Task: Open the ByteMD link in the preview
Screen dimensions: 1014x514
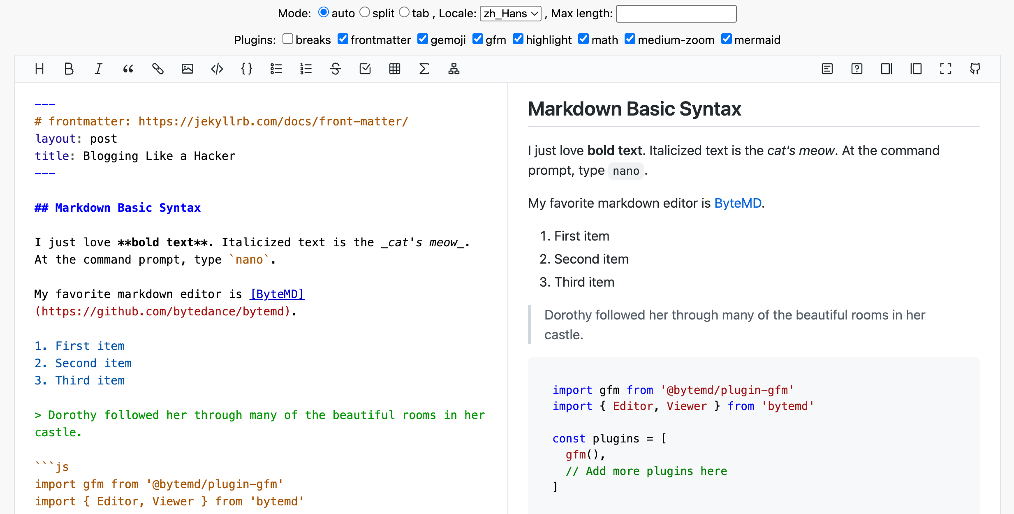Action: tap(738, 203)
